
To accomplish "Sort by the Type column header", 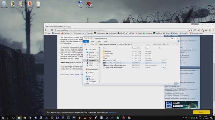I will click(147, 48).
